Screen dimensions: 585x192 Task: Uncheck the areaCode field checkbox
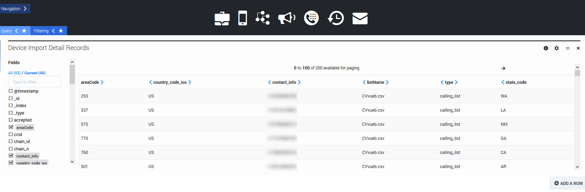11,127
